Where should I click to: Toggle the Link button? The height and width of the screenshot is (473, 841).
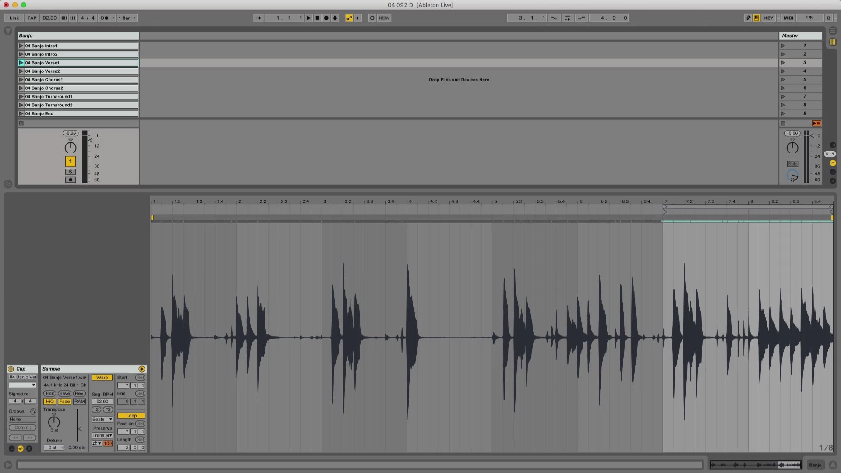click(x=14, y=18)
